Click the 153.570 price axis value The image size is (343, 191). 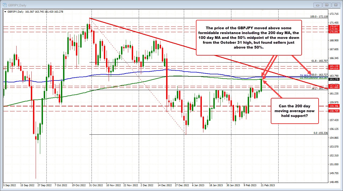point(334,147)
